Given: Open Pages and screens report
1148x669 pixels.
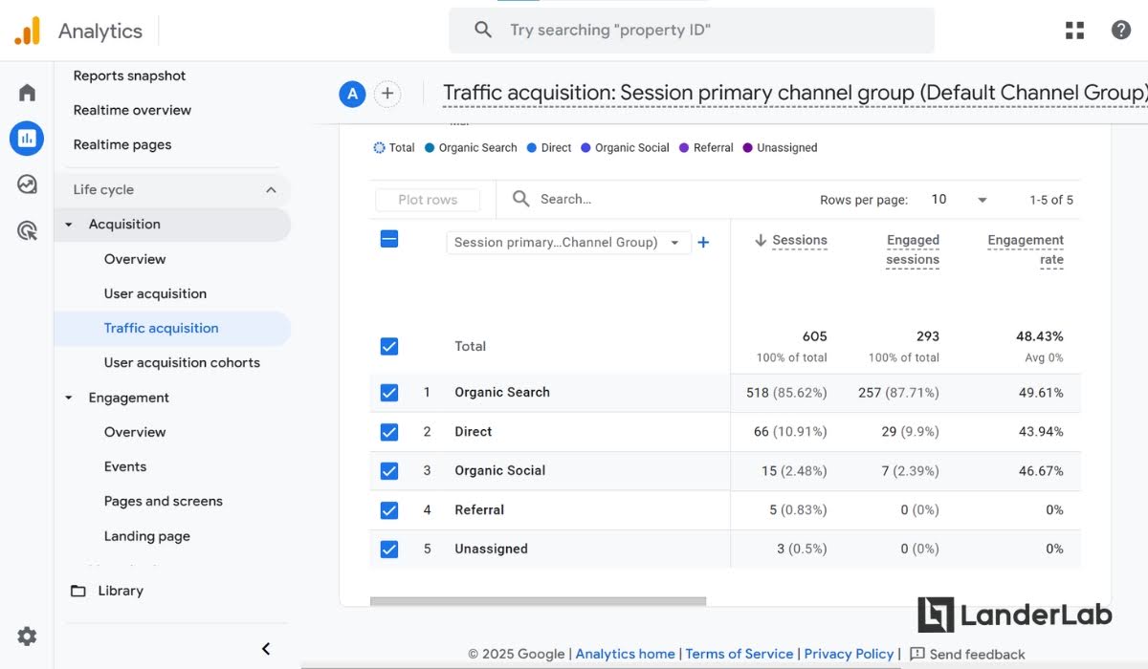Looking at the screenshot, I should pyautogui.click(x=163, y=501).
